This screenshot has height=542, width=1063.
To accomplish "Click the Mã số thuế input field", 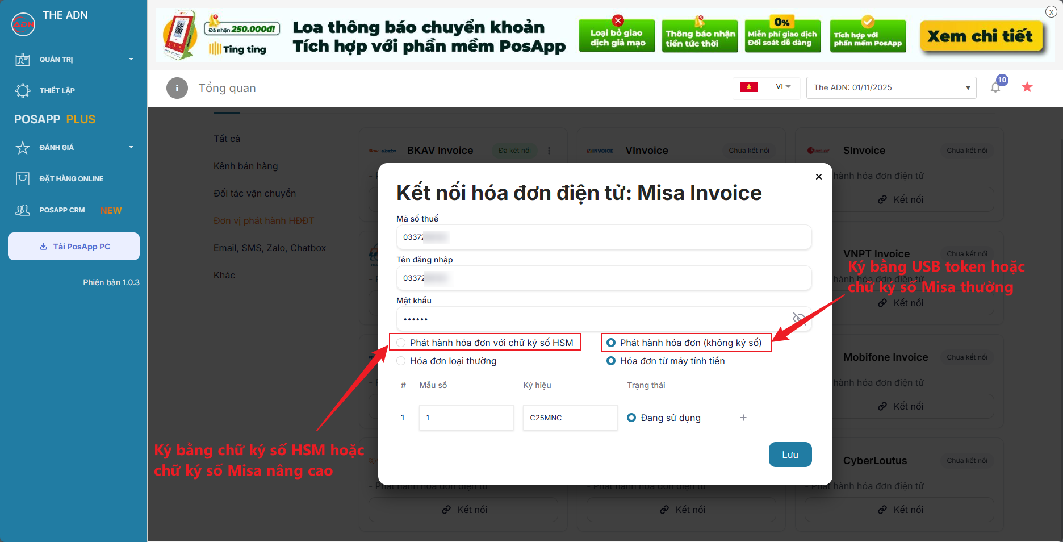I will (604, 237).
